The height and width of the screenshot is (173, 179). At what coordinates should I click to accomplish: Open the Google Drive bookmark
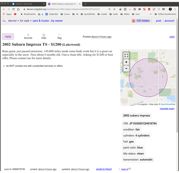pyautogui.click(x=40, y=14)
